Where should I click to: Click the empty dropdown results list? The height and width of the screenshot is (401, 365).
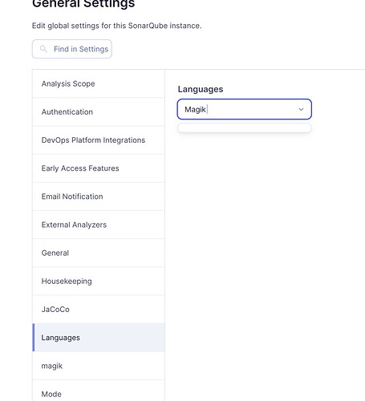click(x=245, y=128)
